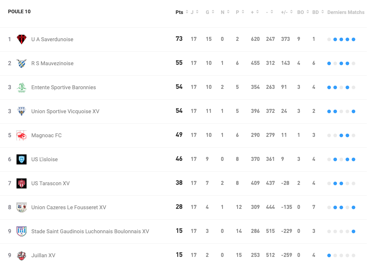Sort standings by the +/- column

pyautogui.click(x=287, y=12)
